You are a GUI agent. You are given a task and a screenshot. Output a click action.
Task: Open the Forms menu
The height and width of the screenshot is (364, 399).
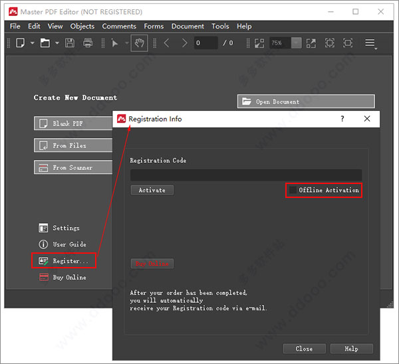click(x=154, y=27)
